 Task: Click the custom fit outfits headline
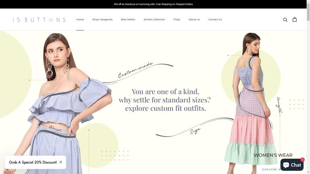(165, 100)
